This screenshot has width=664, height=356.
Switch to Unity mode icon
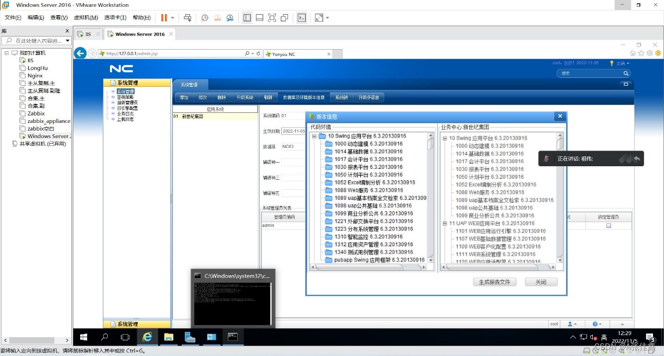(284, 18)
